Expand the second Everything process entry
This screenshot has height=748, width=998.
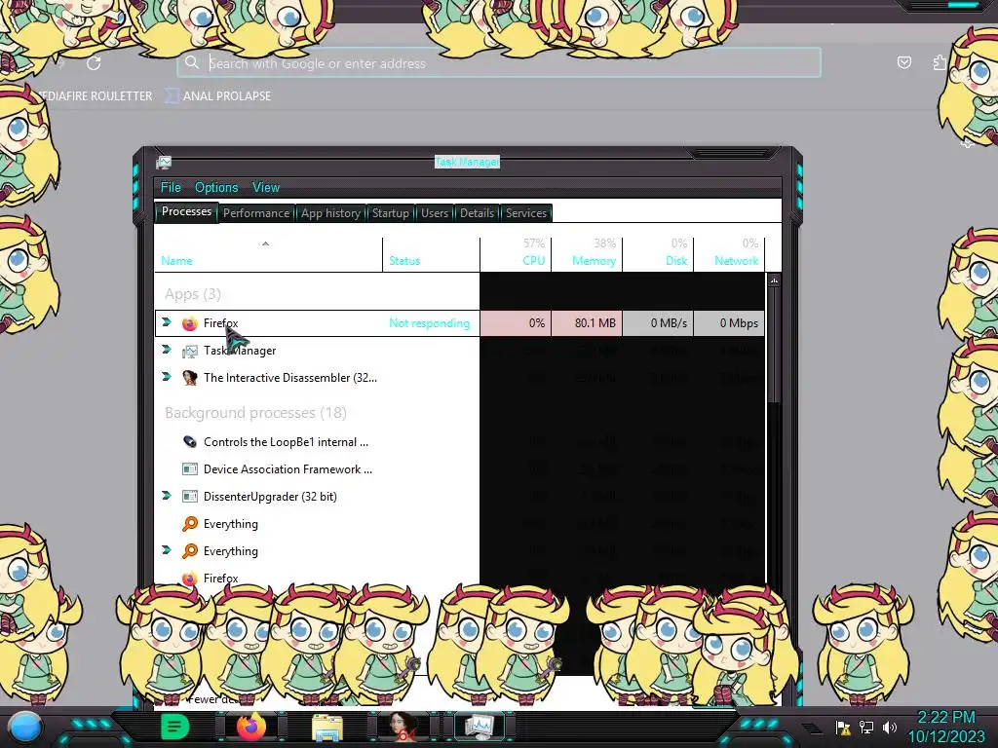click(x=167, y=550)
